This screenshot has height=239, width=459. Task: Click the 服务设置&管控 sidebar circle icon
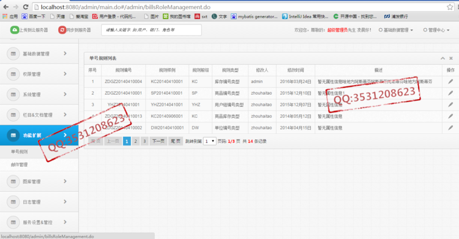(13, 222)
